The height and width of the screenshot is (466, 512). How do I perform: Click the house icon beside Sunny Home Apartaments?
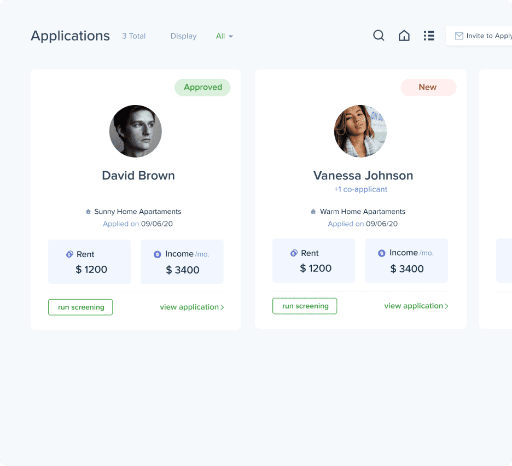point(88,212)
